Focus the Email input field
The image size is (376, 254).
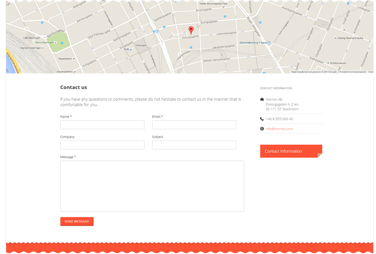(194, 125)
